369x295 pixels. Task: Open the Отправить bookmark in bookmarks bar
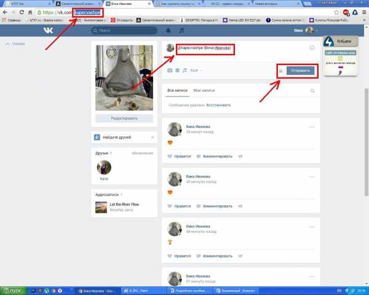point(122,20)
